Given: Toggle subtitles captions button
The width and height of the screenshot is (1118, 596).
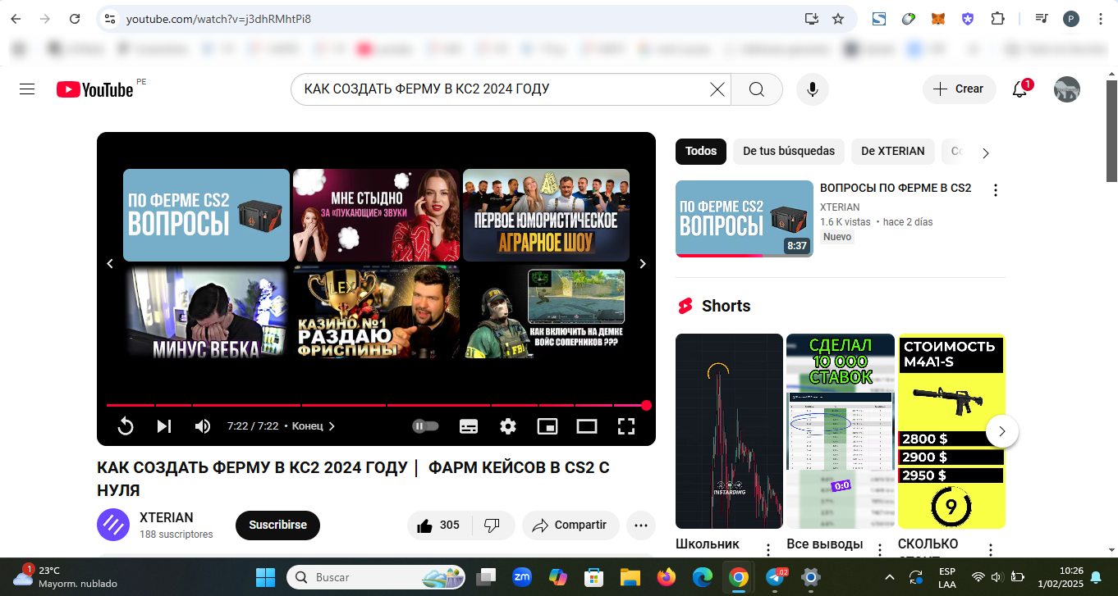Looking at the screenshot, I should (469, 426).
